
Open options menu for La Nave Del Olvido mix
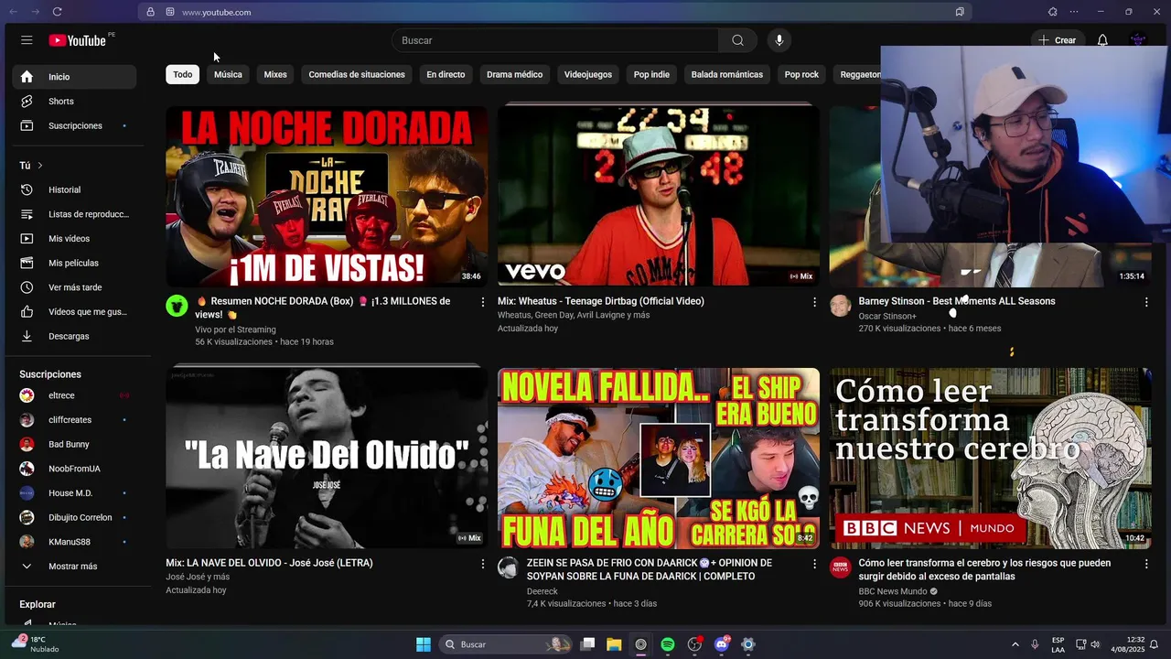(x=483, y=564)
